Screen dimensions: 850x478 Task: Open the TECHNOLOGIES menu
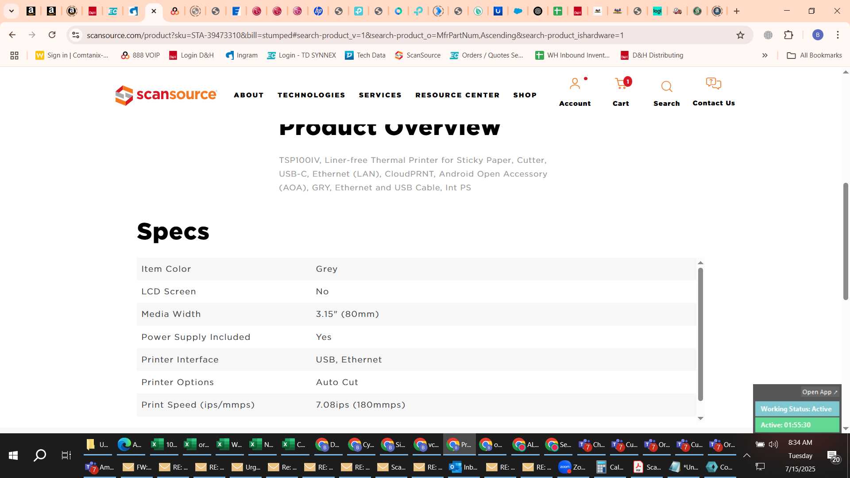point(311,95)
